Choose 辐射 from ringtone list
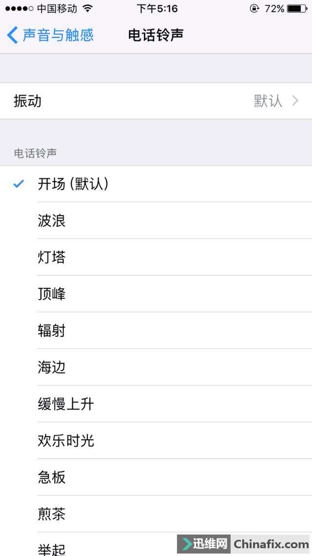The width and height of the screenshot is (312, 556). [x=156, y=330]
